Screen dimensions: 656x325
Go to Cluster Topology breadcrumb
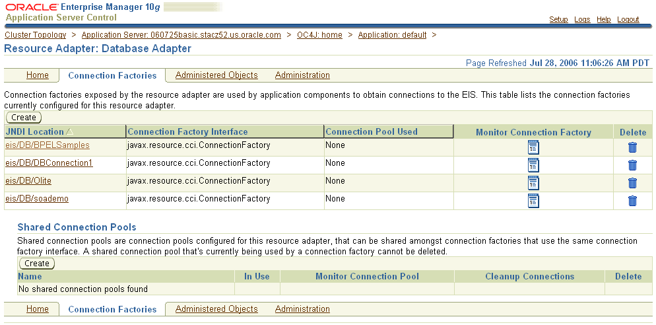pyautogui.click(x=36, y=35)
